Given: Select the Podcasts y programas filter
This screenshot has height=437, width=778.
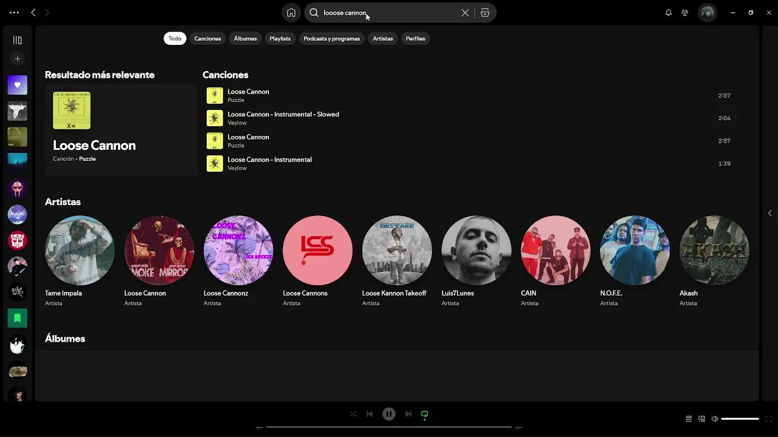Looking at the screenshot, I should click(332, 38).
